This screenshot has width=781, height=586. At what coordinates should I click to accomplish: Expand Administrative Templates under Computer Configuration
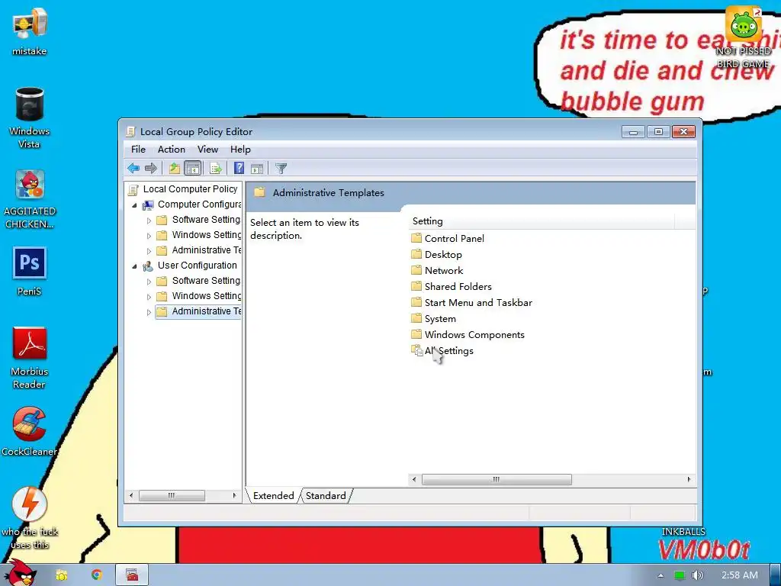pos(149,250)
